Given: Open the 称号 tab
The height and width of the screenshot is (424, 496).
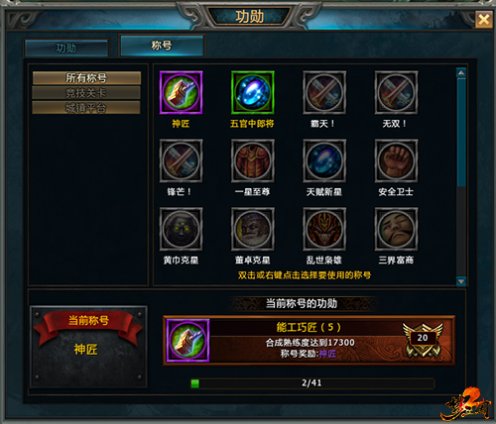Looking at the screenshot, I should [x=162, y=46].
